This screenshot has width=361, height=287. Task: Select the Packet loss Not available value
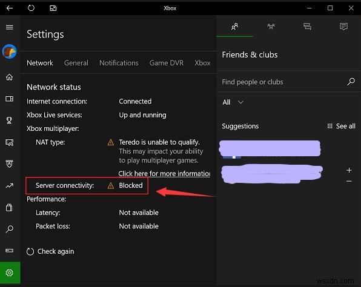[139, 226]
